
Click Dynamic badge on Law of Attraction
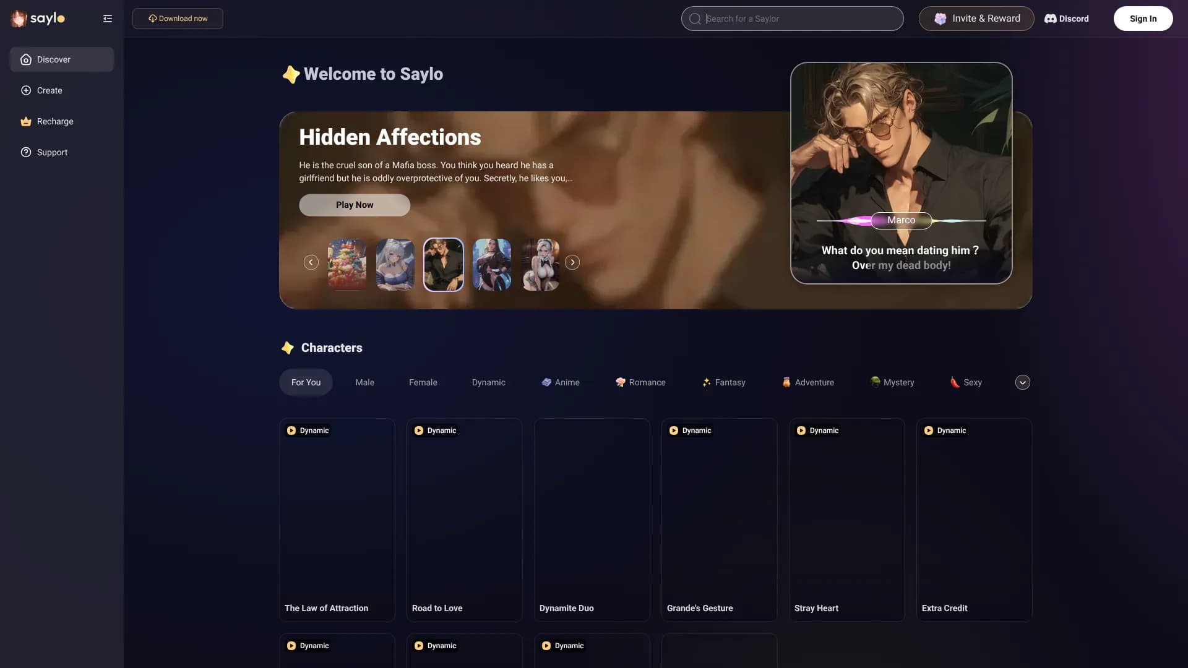tap(308, 430)
